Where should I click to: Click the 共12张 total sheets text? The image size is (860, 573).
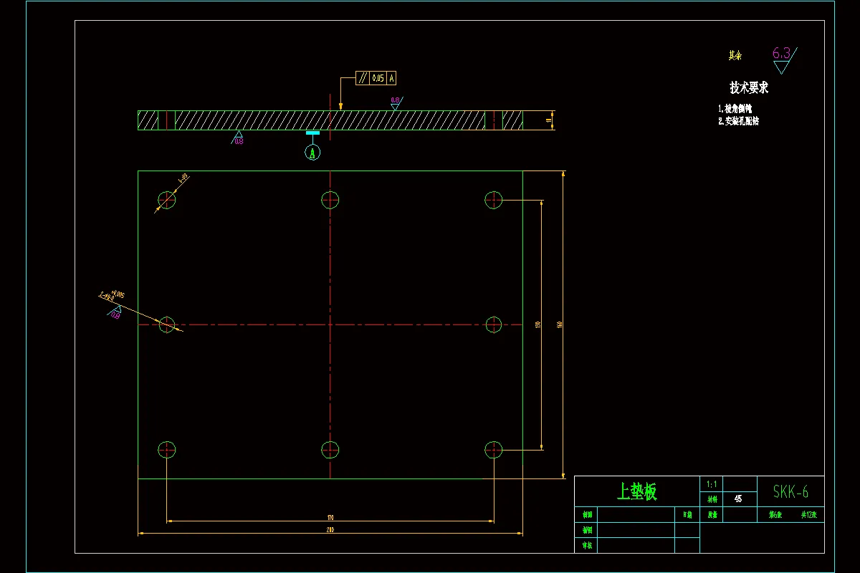[x=809, y=514]
